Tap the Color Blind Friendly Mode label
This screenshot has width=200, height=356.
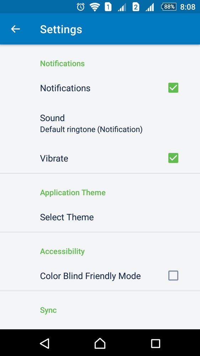pos(90,276)
